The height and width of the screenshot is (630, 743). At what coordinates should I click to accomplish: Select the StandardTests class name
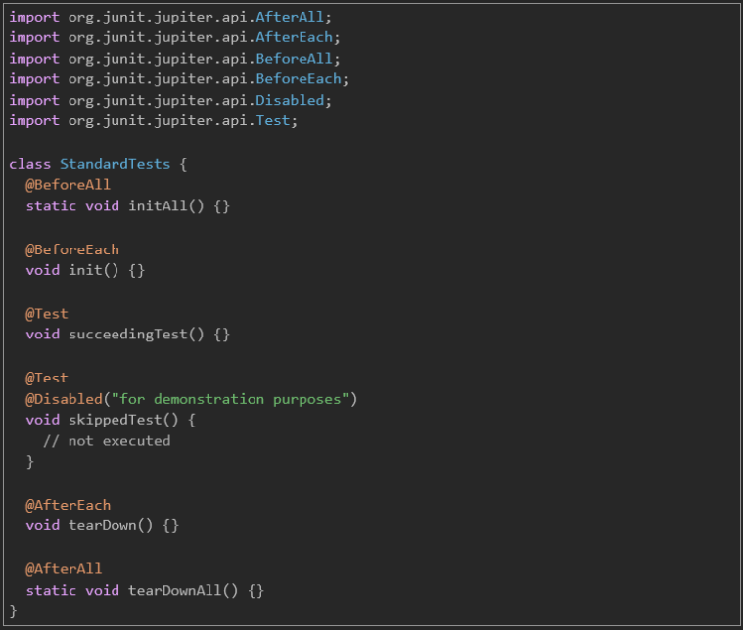click(115, 164)
